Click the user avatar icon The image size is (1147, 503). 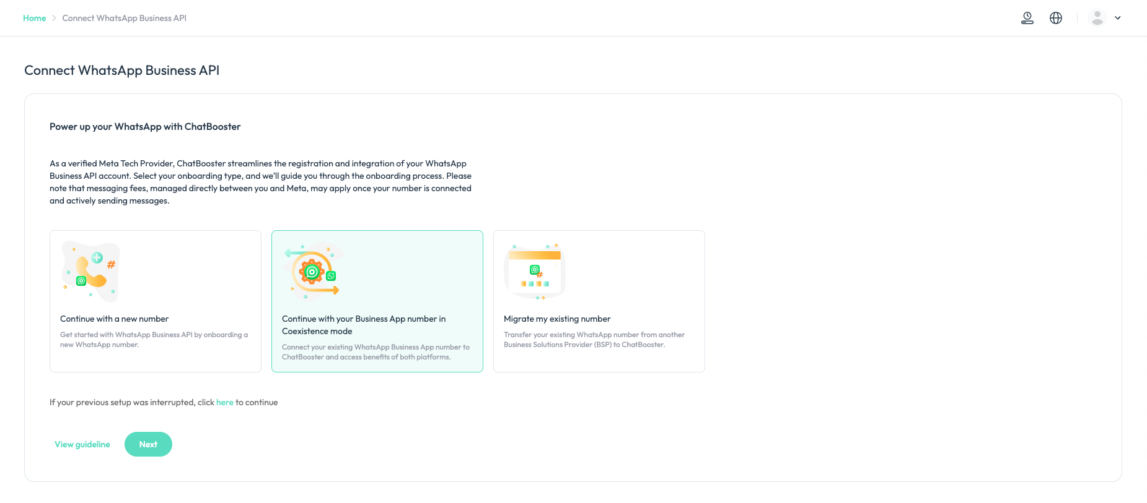tap(1097, 18)
